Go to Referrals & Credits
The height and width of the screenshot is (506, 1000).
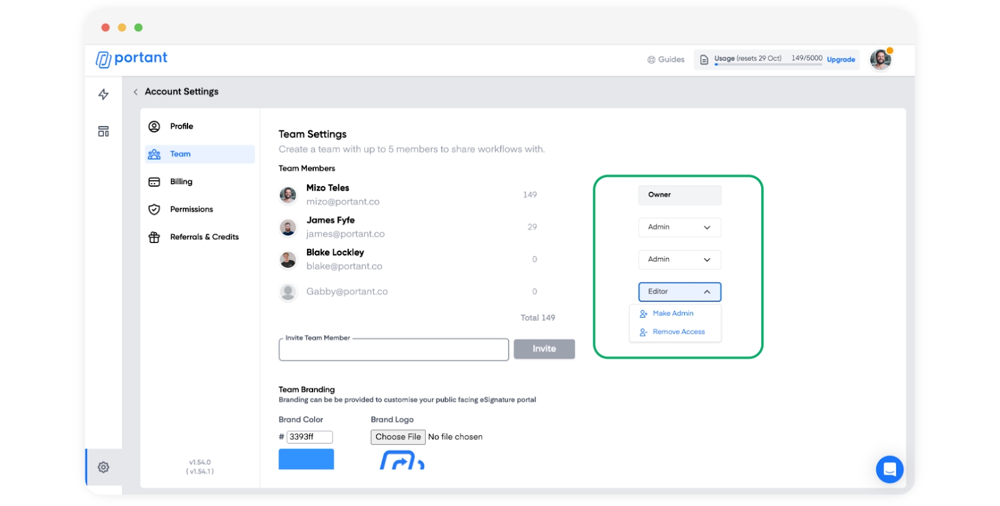click(x=204, y=237)
